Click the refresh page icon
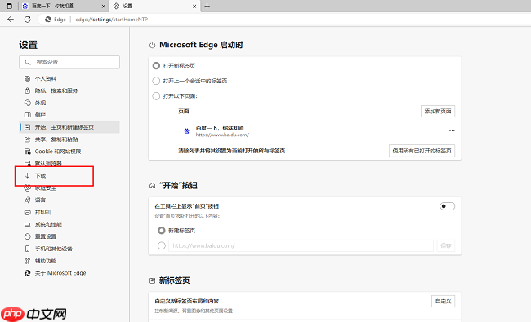This screenshot has width=531, height=322. [x=28, y=20]
